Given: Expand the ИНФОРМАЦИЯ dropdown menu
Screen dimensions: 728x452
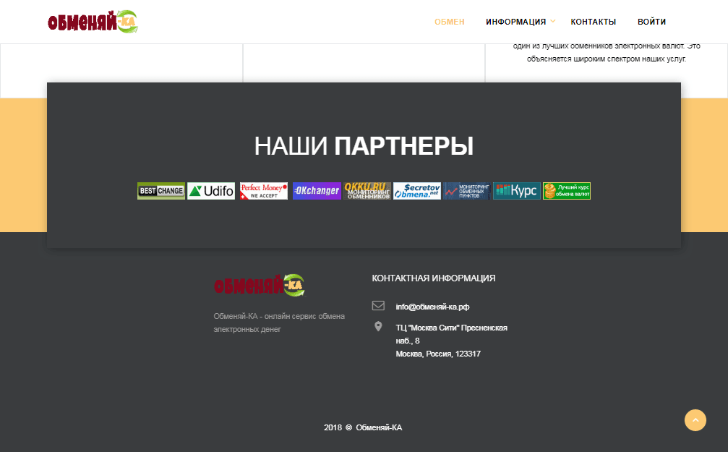Looking at the screenshot, I should click(515, 22).
